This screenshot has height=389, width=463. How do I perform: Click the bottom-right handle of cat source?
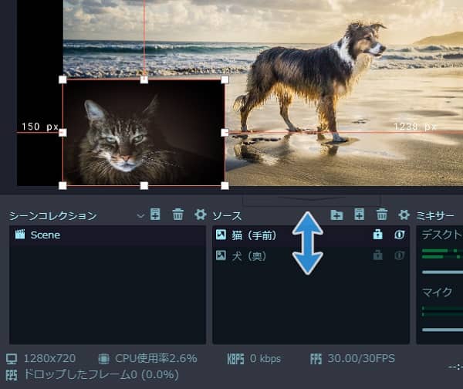pyautogui.click(x=225, y=185)
